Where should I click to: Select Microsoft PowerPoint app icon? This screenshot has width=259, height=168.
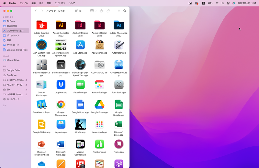click(x=41, y=144)
